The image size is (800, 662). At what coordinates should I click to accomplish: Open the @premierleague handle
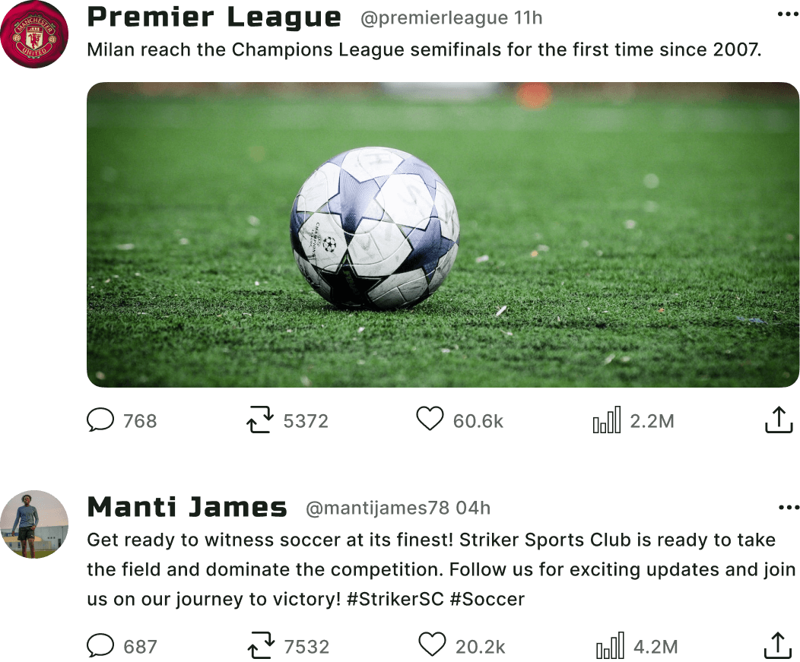click(x=434, y=17)
